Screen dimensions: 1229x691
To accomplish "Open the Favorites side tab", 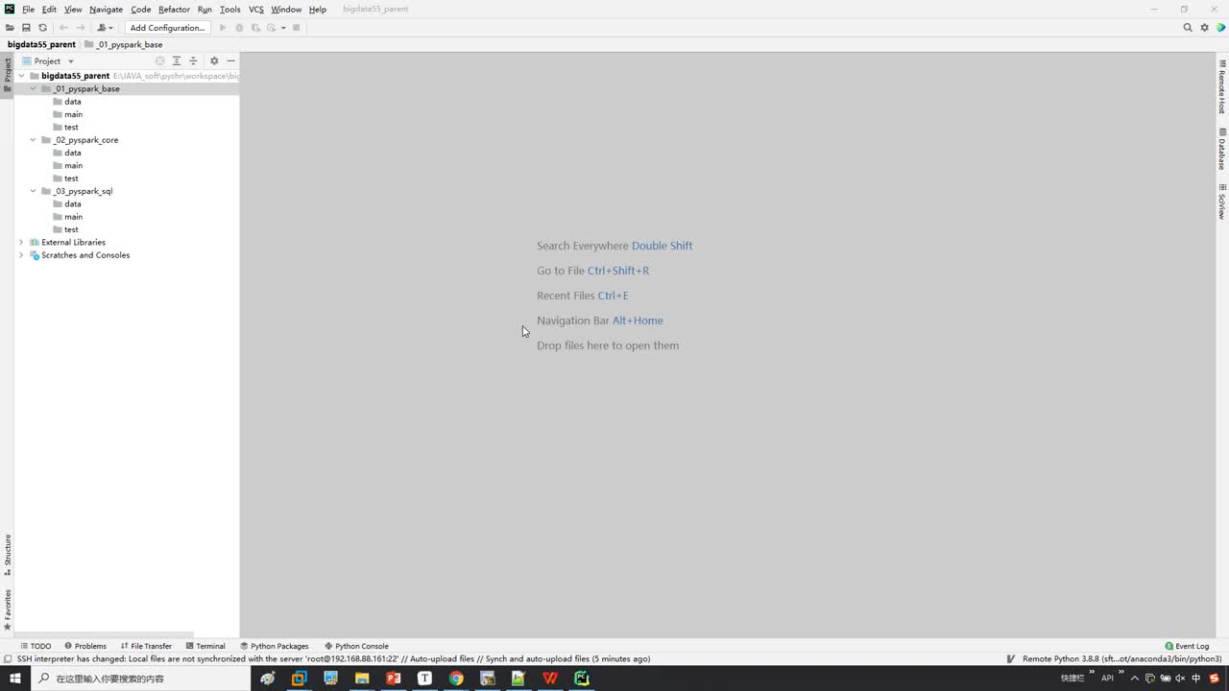I will point(7,609).
